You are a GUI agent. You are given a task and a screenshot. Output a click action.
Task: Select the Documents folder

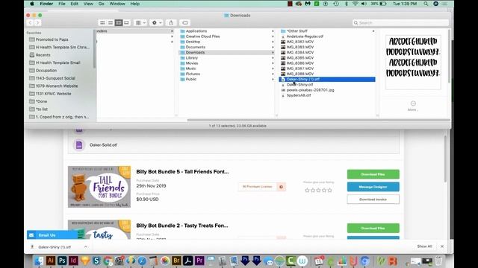[195, 47]
